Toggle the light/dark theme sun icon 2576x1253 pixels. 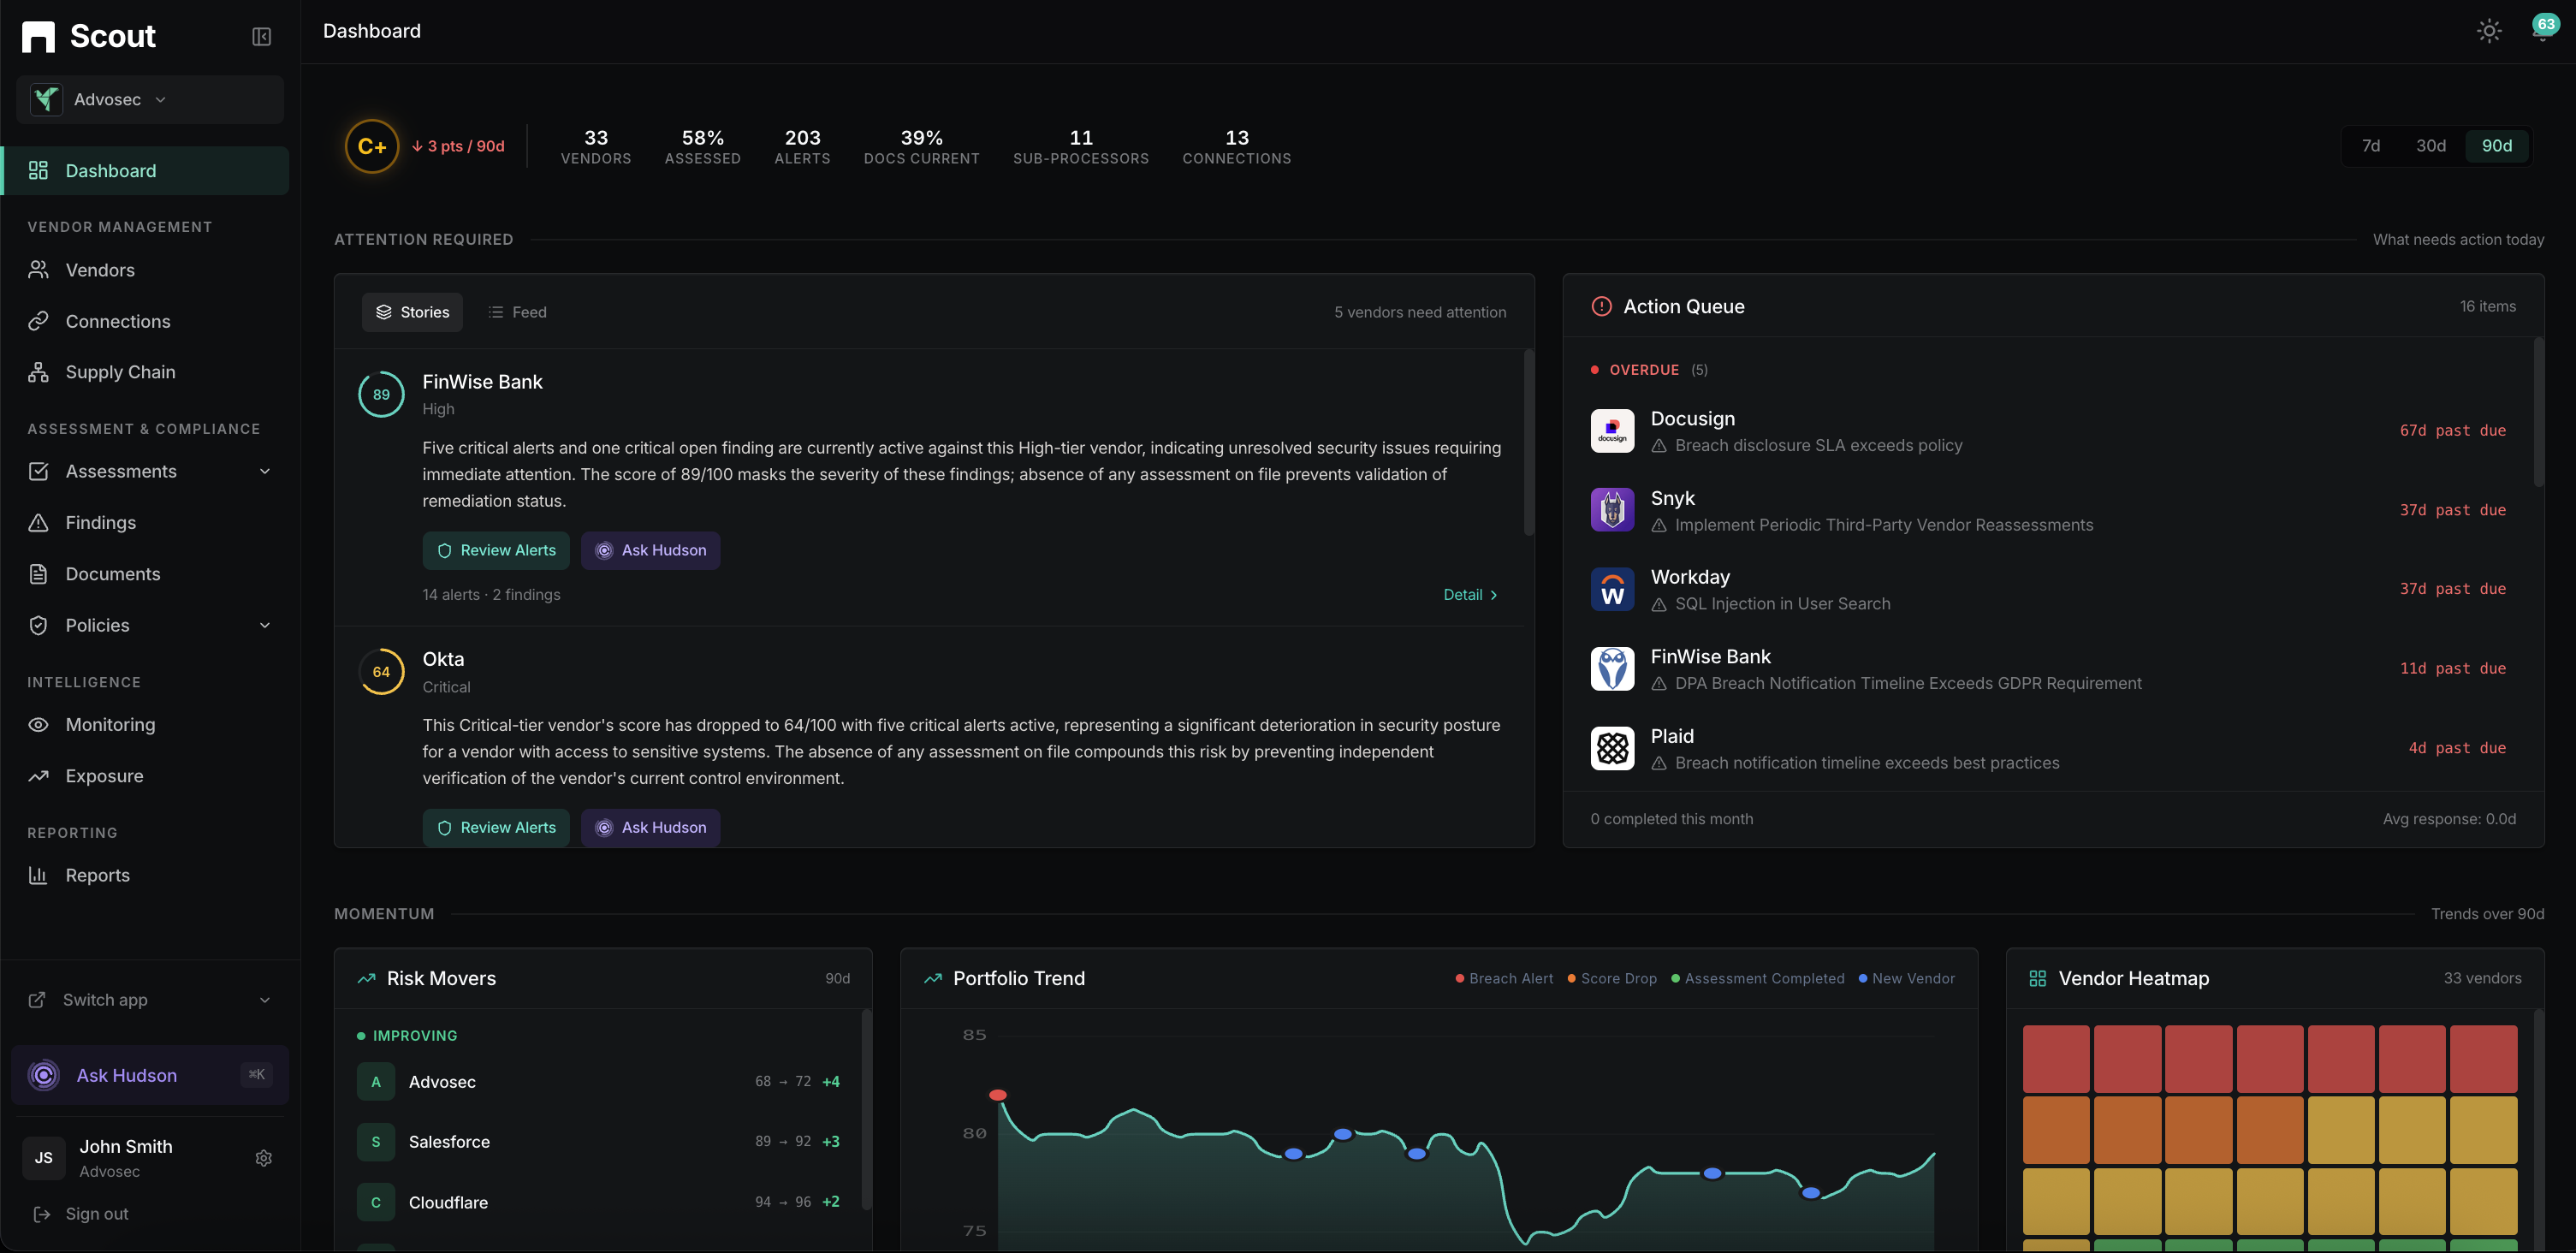[x=2489, y=31]
